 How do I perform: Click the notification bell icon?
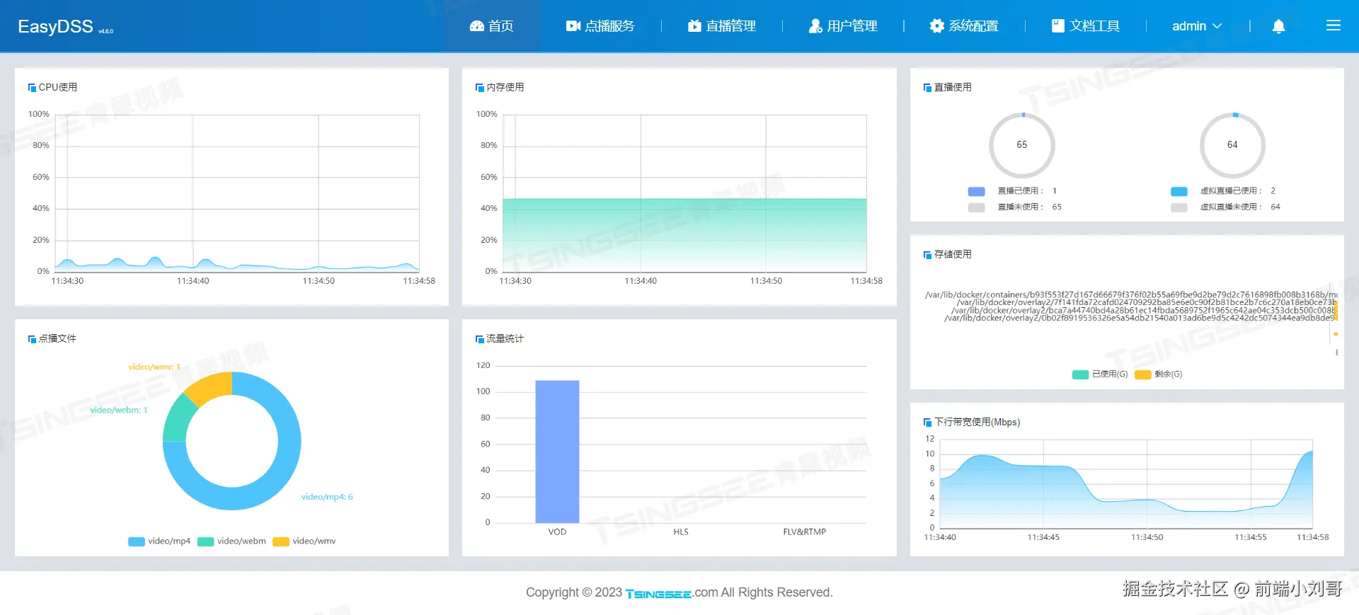[1278, 26]
